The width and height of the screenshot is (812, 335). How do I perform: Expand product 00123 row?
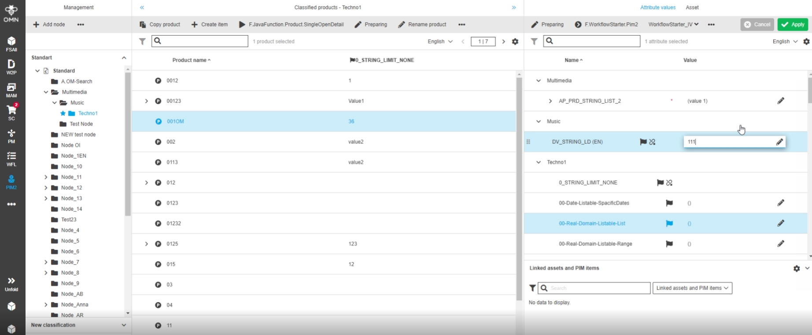[147, 101]
